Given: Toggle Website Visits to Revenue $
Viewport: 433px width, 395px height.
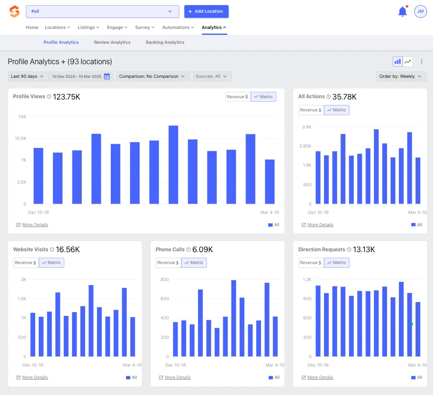Looking at the screenshot, I should (26, 263).
